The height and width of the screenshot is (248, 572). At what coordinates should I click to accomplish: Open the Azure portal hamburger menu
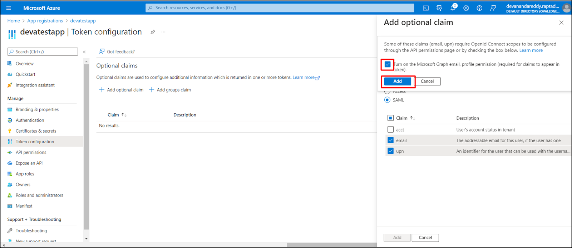click(x=9, y=8)
